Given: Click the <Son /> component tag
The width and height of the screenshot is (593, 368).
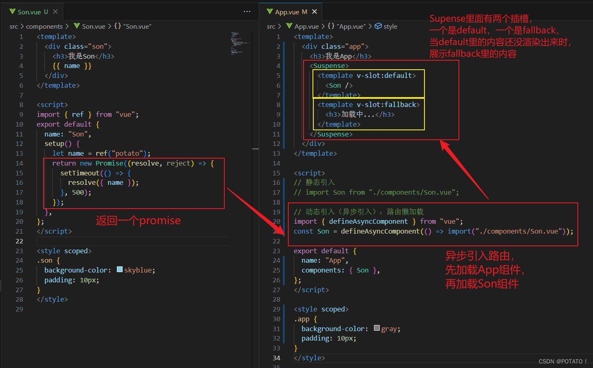Looking at the screenshot, I should [x=339, y=85].
